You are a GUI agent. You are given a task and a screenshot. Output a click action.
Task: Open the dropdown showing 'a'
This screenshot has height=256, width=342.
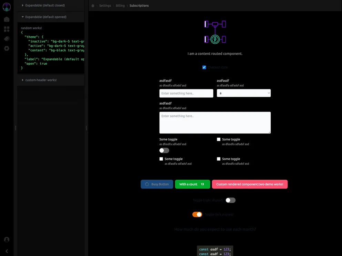click(x=243, y=93)
